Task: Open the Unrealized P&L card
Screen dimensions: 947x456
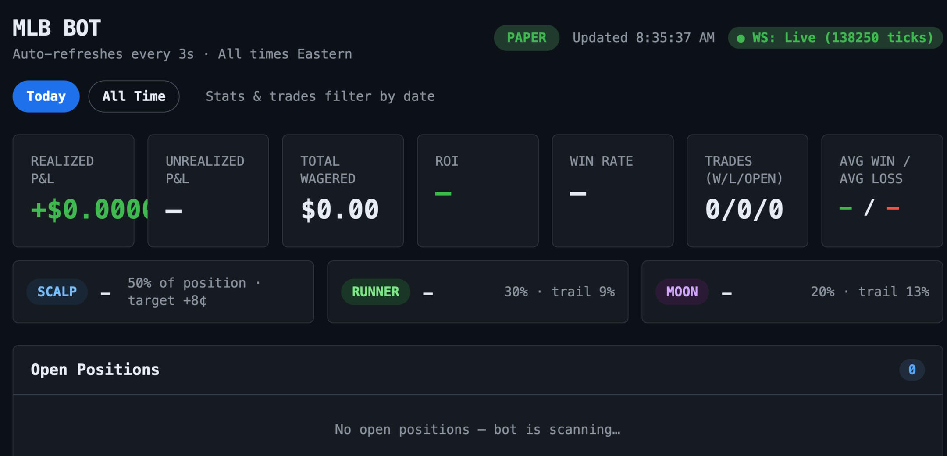Action: (208, 191)
